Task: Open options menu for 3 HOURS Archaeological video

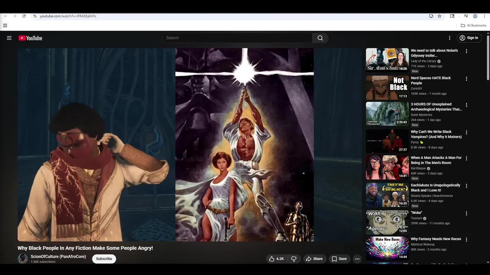Action: pyautogui.click(x=466, y=105)
